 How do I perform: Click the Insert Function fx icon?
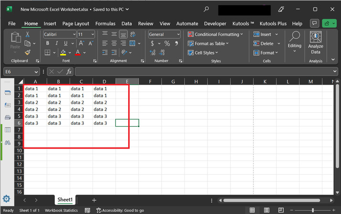tap(69, 71)
